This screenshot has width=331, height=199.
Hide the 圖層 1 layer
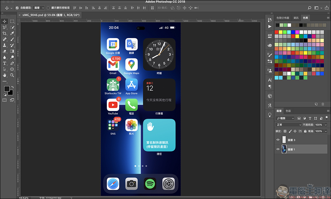[278, 149]
